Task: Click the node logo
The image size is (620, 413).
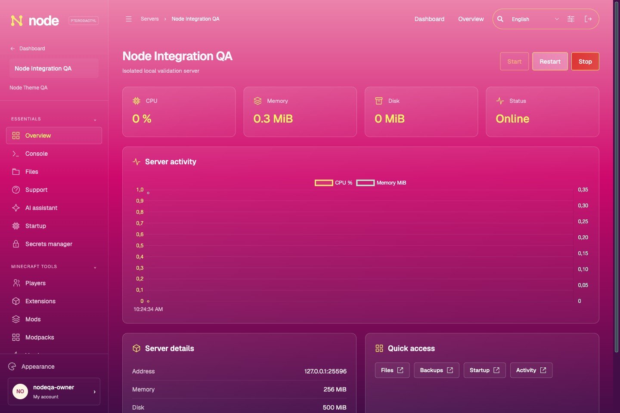Action: click(x=35, y=21)
